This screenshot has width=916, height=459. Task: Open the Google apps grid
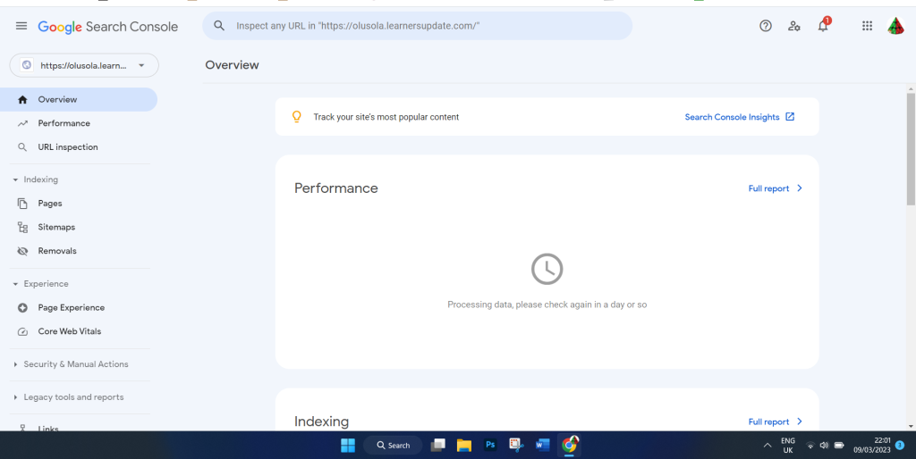(x=867, y=26)
